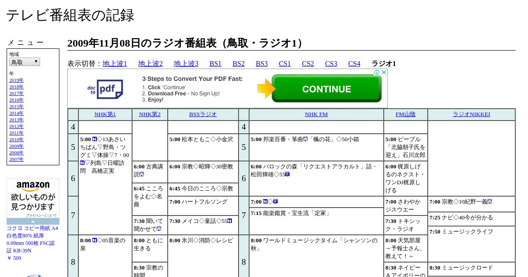Click the 8:00 ともに生きる entry
Viewport: 528px width, 277px height.
pyautogui.click(x=150, y=248)
